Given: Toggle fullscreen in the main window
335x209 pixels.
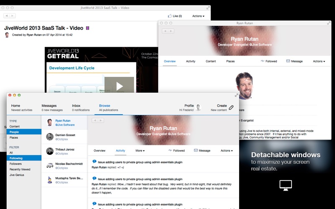Looking at the screenshot, I should (236, 95).
